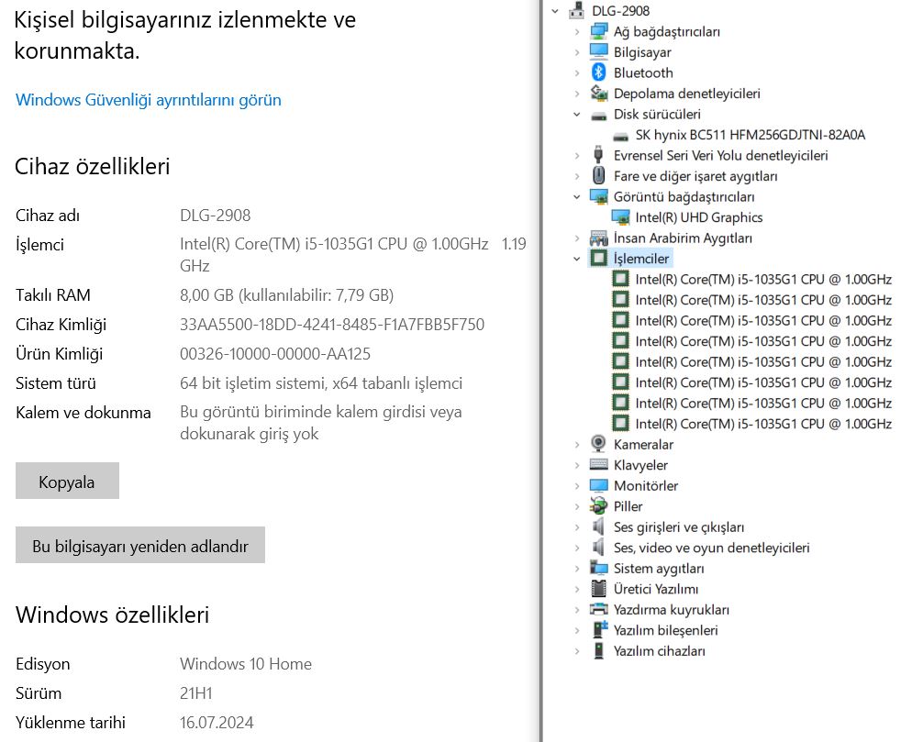Image resolution: width=923 pixels, height=742 pixels.
Task: Select the Yazılım bileşenleri label
Action: click(666, 630)
